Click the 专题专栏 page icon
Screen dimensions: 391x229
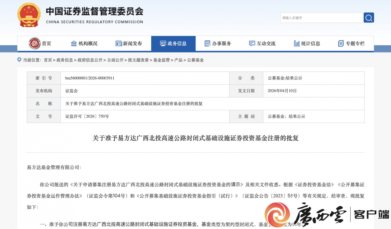click(341, 43)
